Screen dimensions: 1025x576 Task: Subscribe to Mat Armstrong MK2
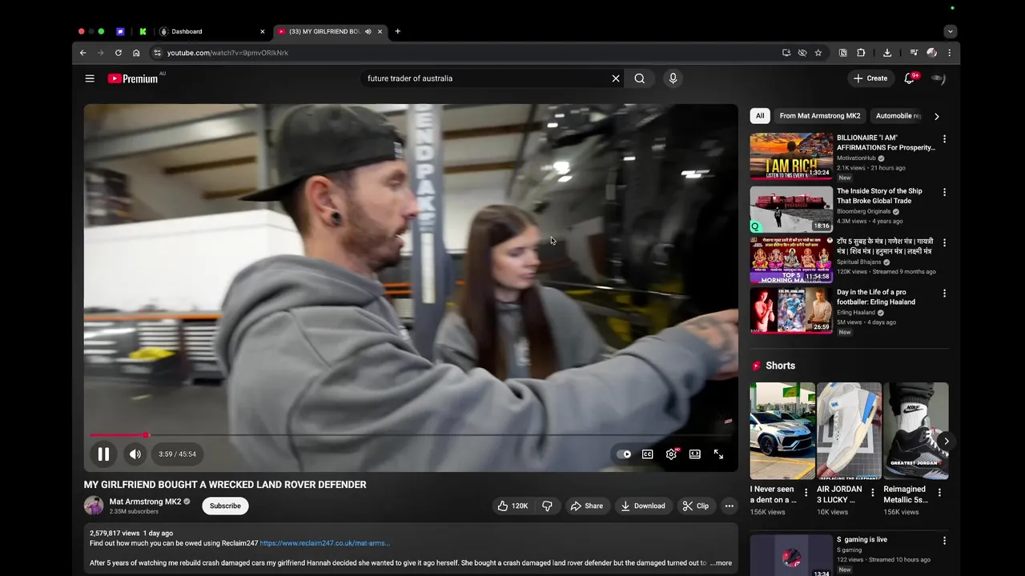225,506
